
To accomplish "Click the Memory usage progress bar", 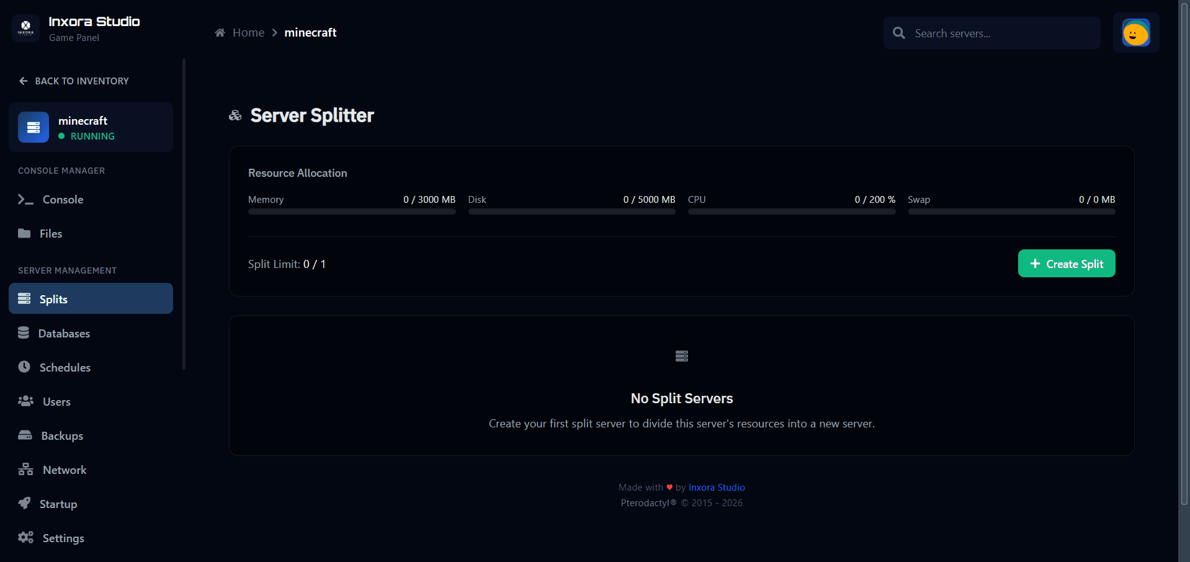I will pyautogui.click(x=351, y=211).
